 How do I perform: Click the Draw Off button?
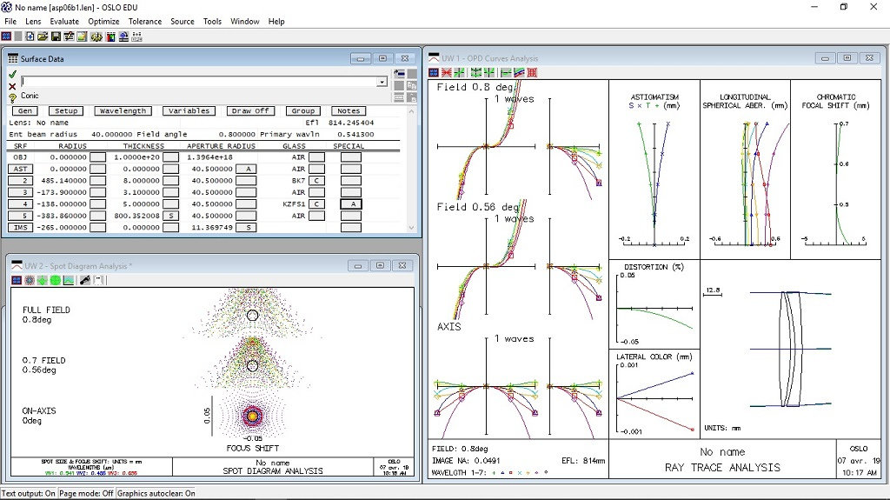[250, 110]
